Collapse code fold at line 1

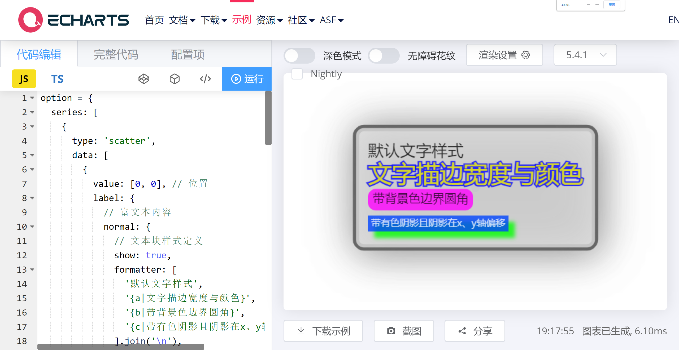point(32,98)
